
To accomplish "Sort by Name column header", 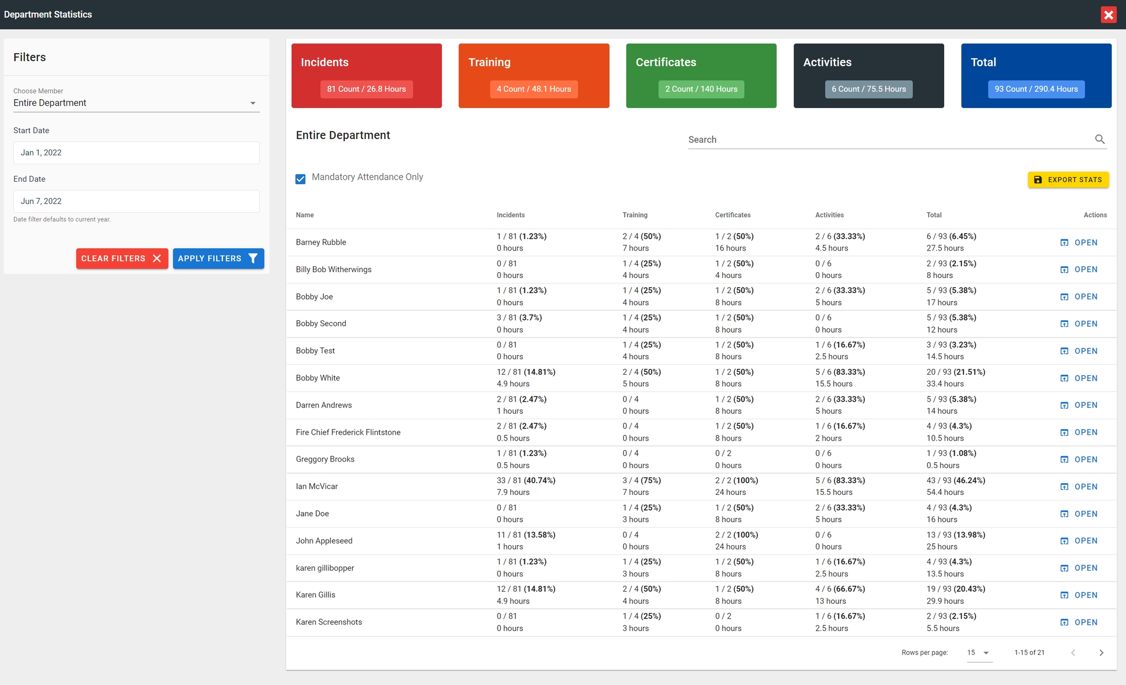I will coord(304,215).
